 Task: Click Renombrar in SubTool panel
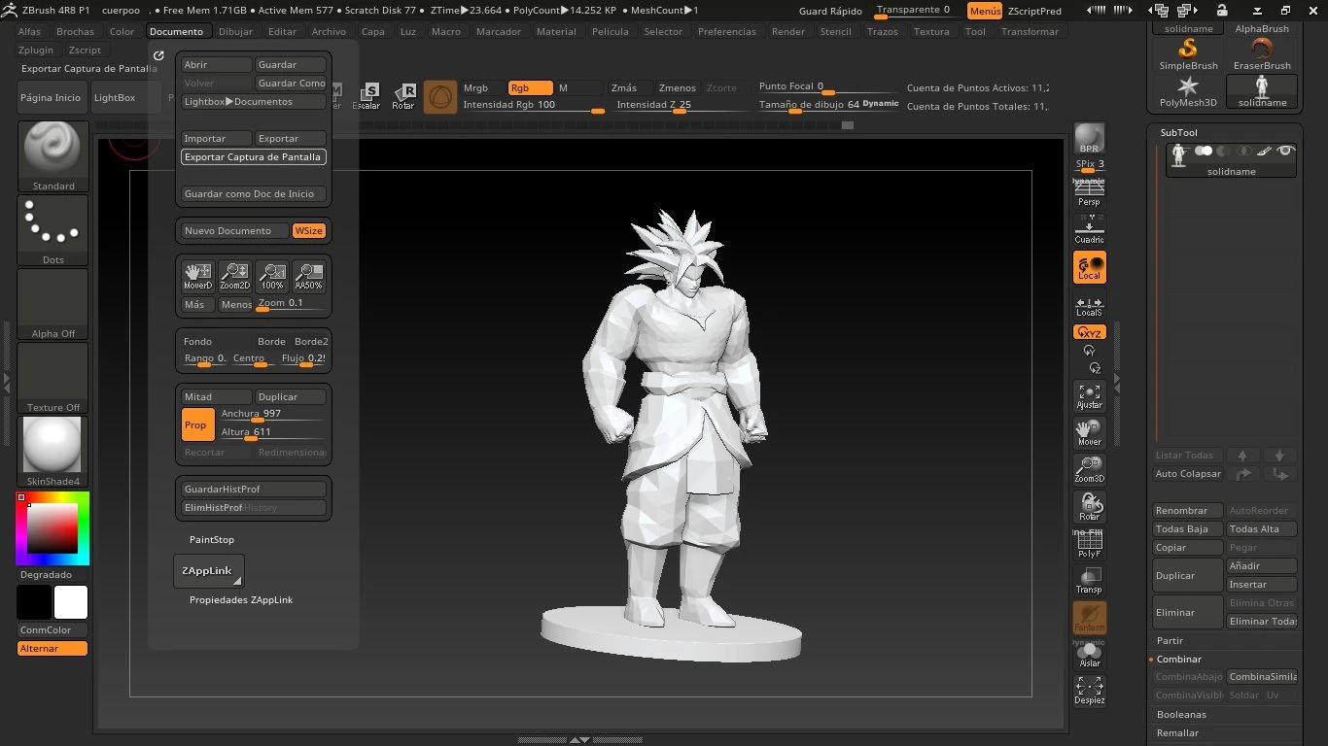tap(1188, 511)
